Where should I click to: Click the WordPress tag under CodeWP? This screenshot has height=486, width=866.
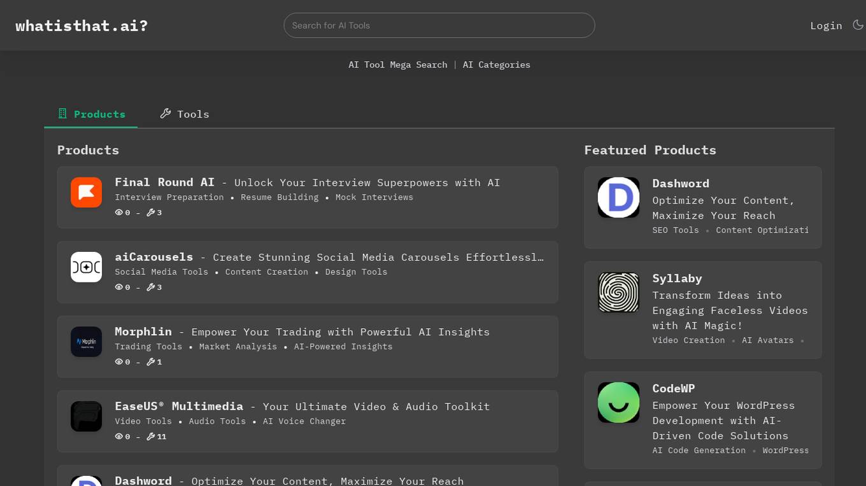pyautogui.click(x=786, y=450)
